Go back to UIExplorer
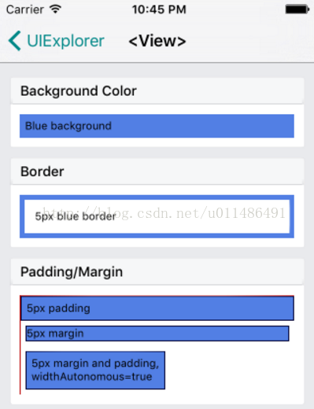The height and width of the screenshot is (409, 314). point(65,41)
